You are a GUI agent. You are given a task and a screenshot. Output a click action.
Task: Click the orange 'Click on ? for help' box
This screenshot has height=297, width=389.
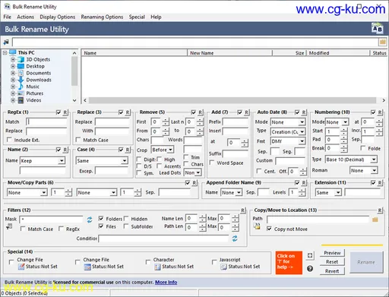pyautogui.click(x=289, y=263)
